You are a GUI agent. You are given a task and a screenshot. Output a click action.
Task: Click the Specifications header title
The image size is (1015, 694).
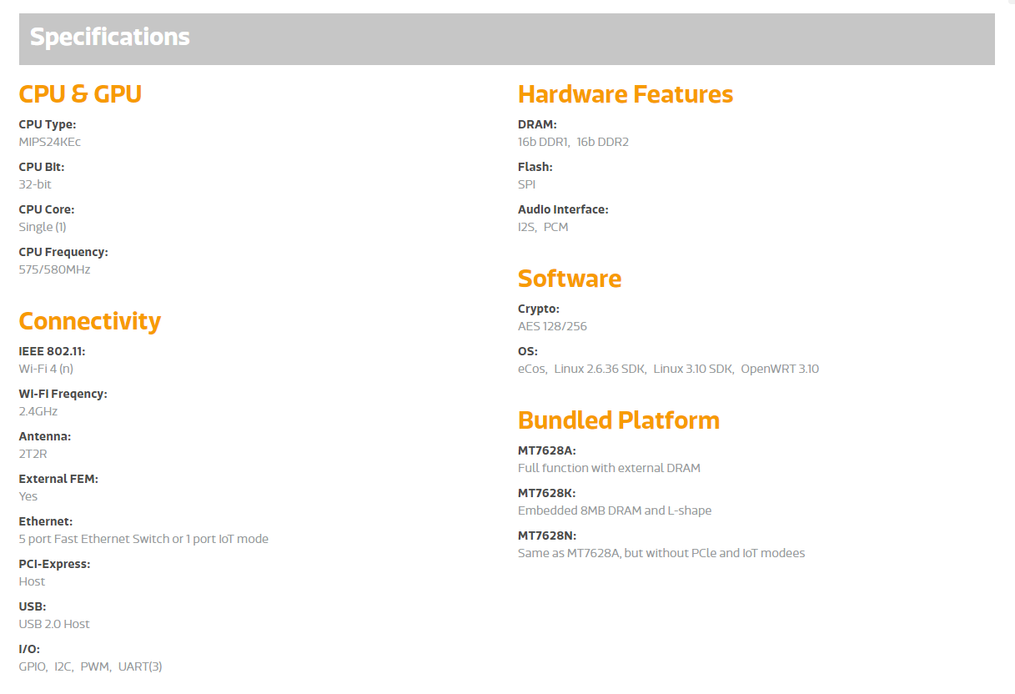pyautogui.click(x=110, y=38)
